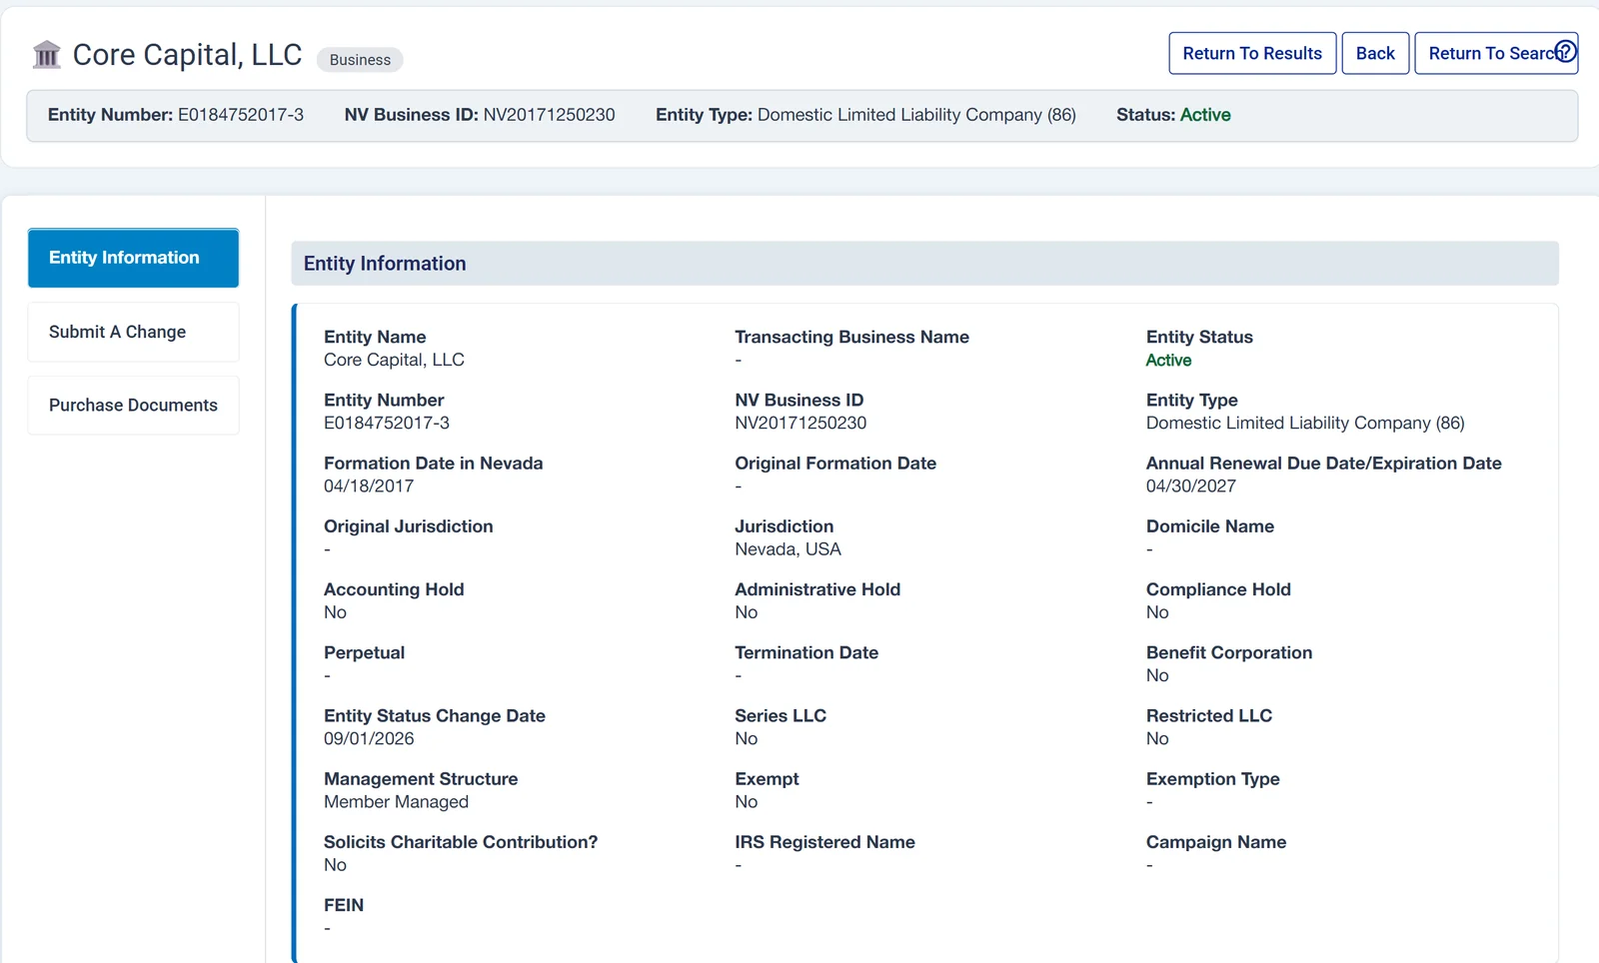Viewport: 1599px width, 963px height.
Task: Click the Domicile Name label
Action: [x=1210, y=526]
